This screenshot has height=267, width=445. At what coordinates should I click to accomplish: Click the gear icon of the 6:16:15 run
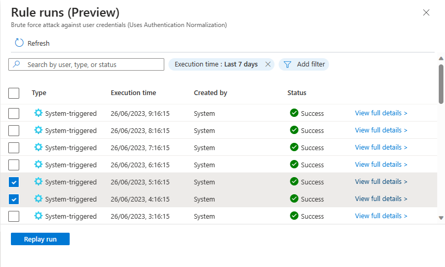click(x=38, y=165)
